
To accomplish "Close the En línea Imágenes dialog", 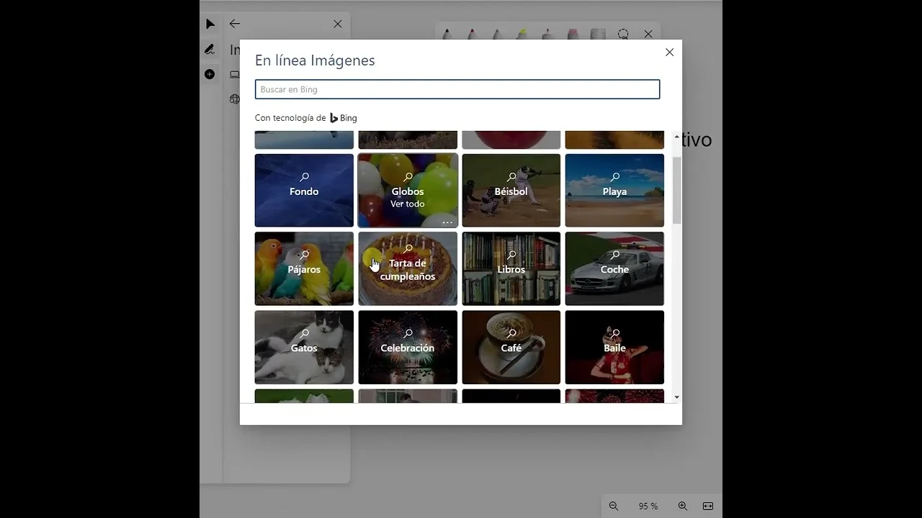I will coord(669,53).
